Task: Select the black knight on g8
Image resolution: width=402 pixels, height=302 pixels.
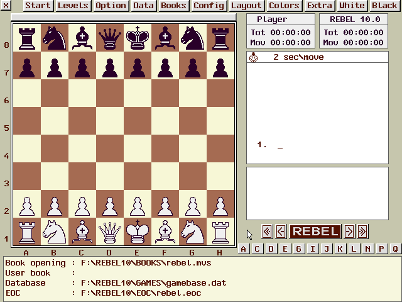Action: [x=193, y=38]
